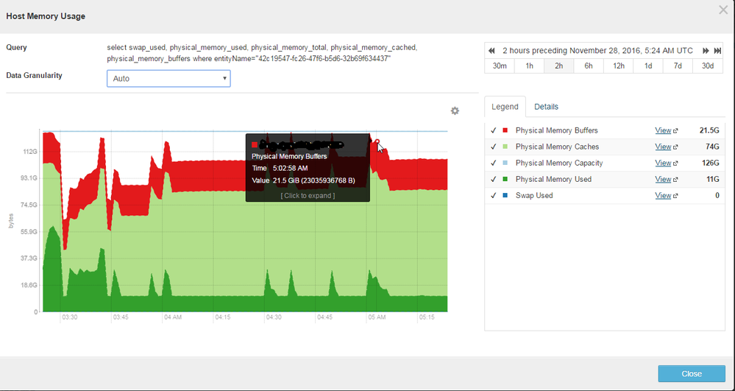Switch to the Details tab
Image resolution: width=735 pixels, height=391 pixels.
(546, 107)
